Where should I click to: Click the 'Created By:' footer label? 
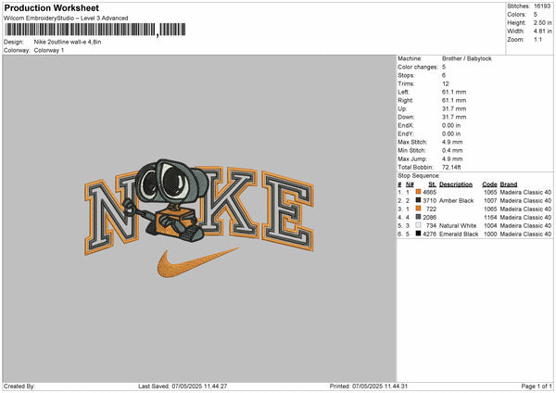(x=19, y=387)
